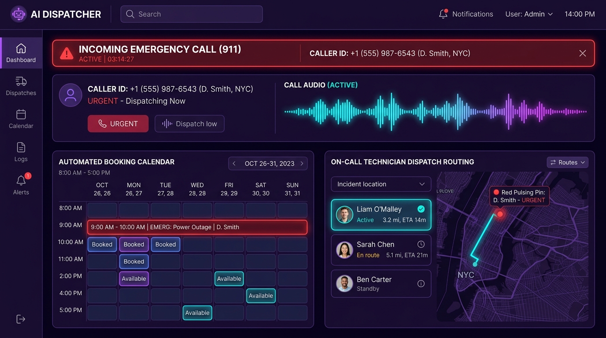
Task: Open the User: Admin menu
Action: pyautogui.click(x=529, y=14)
